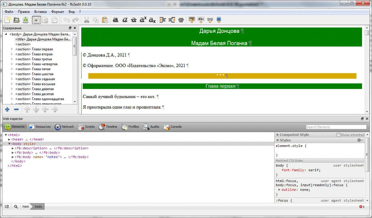The height and width of the screenshot is (218, 372).
Task: Expand the Глава первая section node
Action: coord(12,49)
